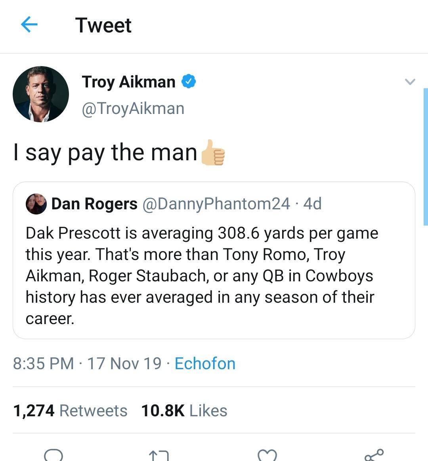The image size is (428, 461).
Task: Click the "I say pay the man" text
Action: 105,152
